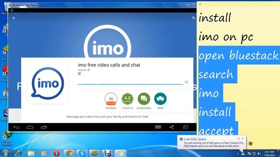The width and height of the screenshot is (280, 157).
Task: Click the verified developer badge beside imo.im
Action: [x=88, y=70]
